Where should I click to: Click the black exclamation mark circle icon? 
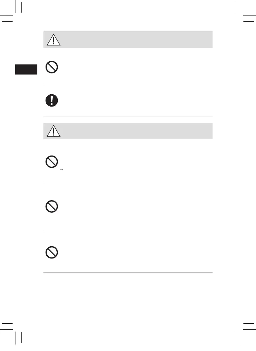[x=52, y=100]
